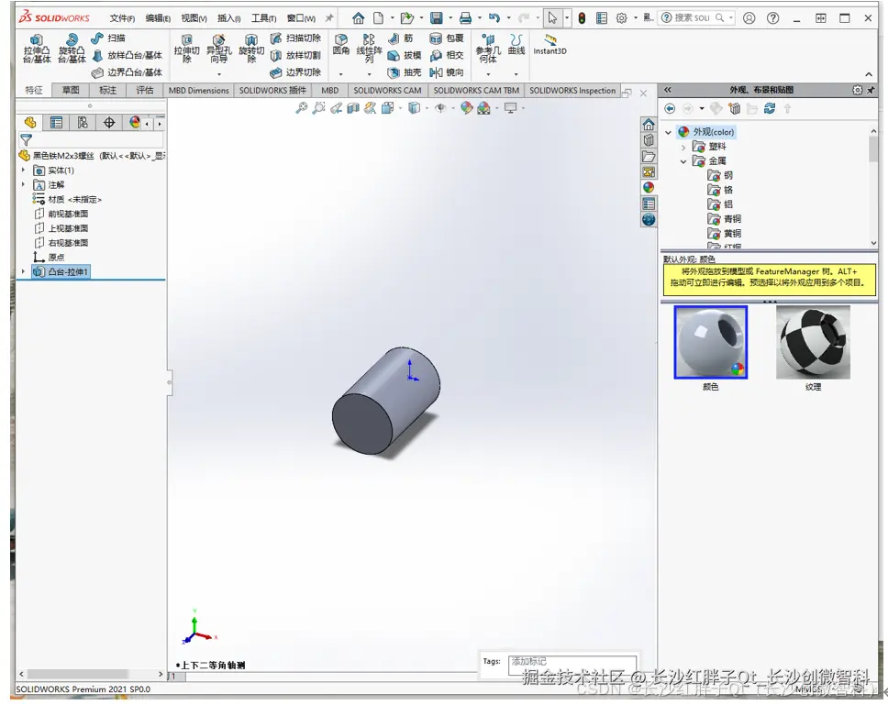Toggle the rebuild traffic light icon
The width and height of the screenshot is (888, 705).
[x=582, y=18]
